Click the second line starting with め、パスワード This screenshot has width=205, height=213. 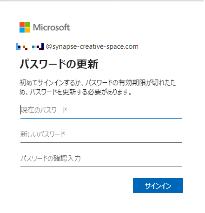pos(75,92)
